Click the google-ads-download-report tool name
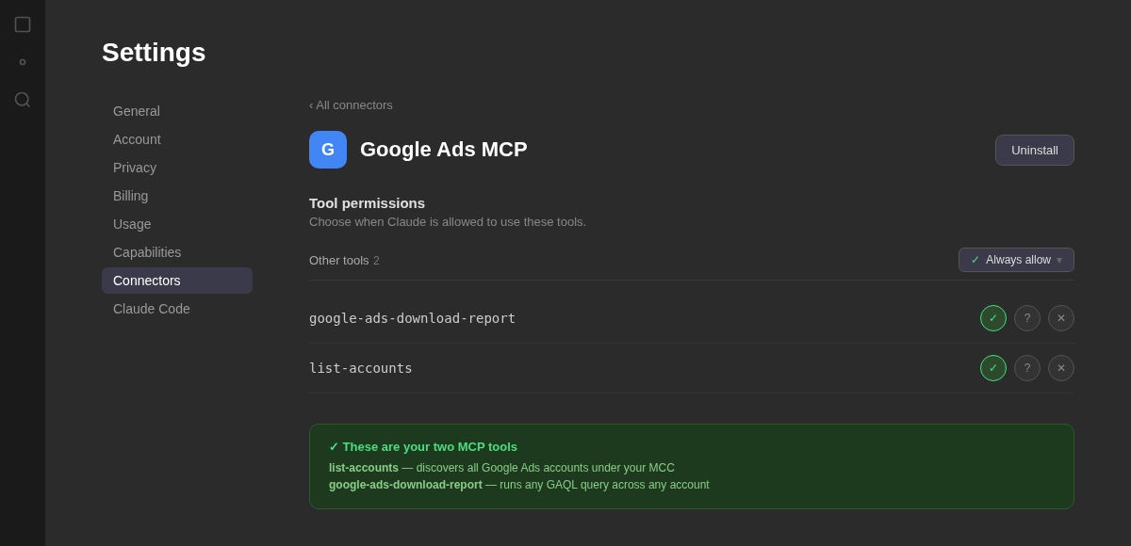The width and height of the screenshot is (1131, 546). tap(412, 318)
